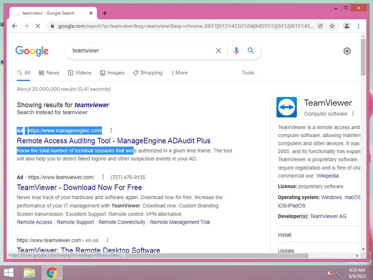The image size is (373, 280).
Task: Open a new browser tab
Action: [105, 13]
